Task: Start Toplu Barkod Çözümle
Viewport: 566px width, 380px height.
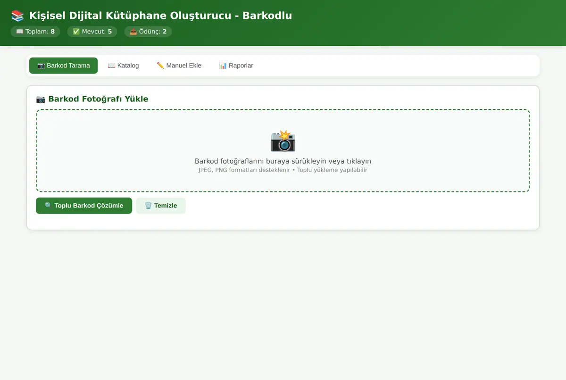Action: [84, 206]
